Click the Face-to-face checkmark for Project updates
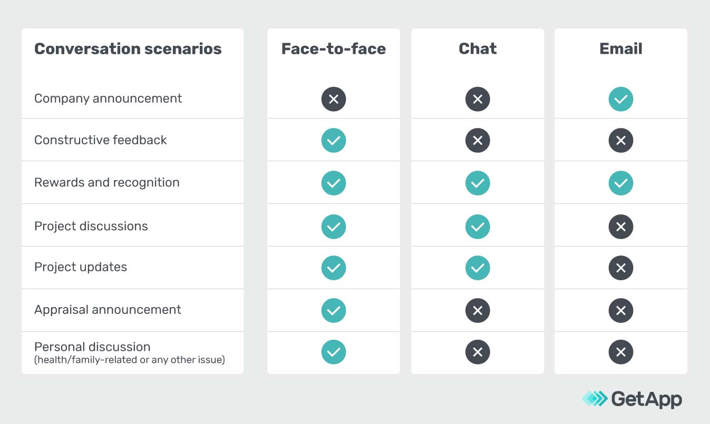This screenshot has height=424, width=710. click(334, 268)
